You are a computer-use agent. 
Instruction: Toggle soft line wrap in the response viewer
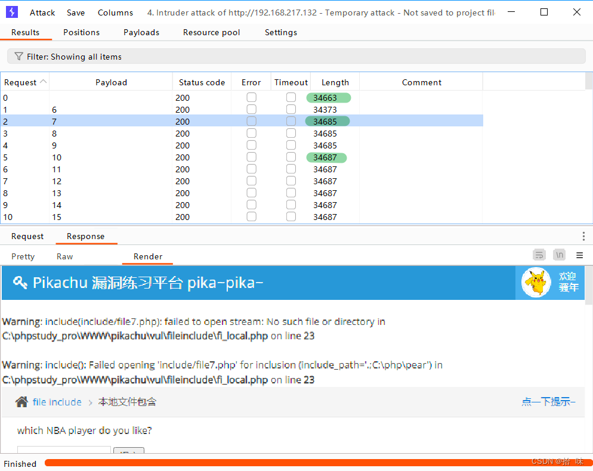(x=539, y=255)
